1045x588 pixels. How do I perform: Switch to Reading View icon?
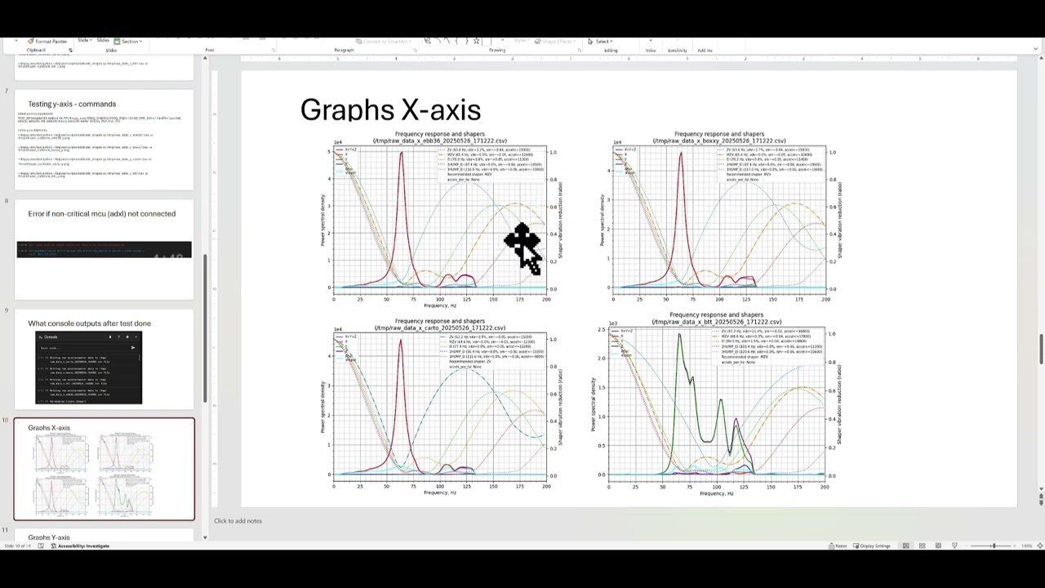tap(938, 546)
